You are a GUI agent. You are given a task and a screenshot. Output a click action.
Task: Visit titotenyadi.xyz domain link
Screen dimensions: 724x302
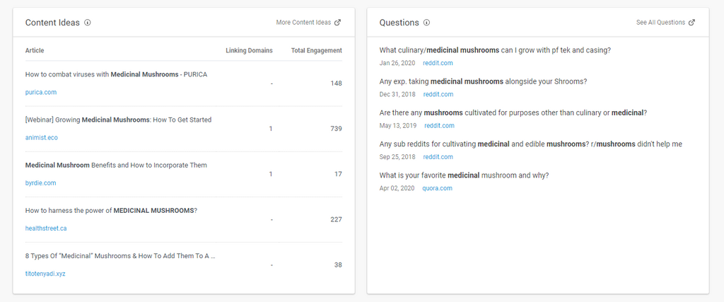45,274
